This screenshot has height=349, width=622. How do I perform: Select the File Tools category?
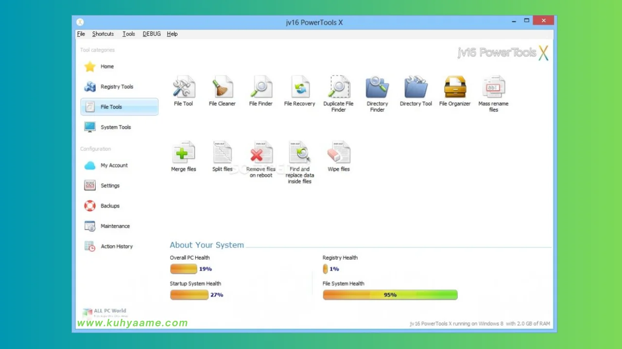(x=120, y=107)
